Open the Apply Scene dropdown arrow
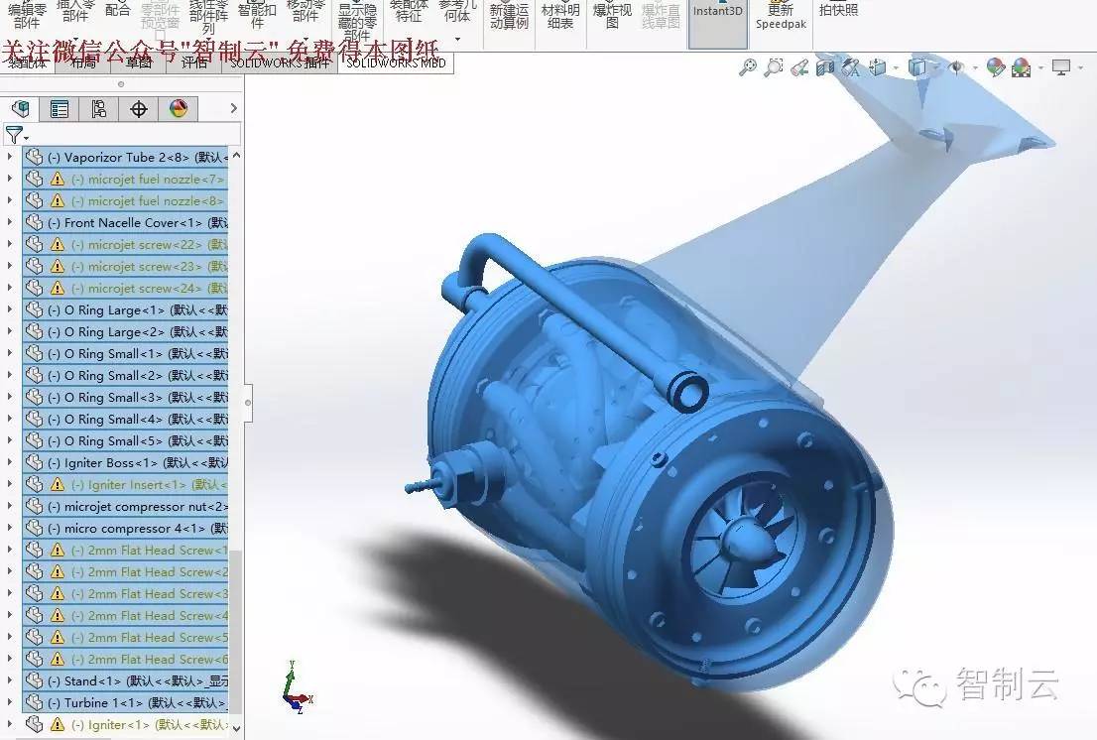This screenshot has height=740, width=1097. click(1040, 67)
